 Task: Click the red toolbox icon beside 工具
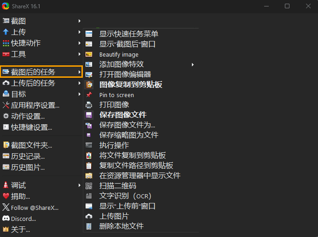pyautogui.click(x=6, y=54)
